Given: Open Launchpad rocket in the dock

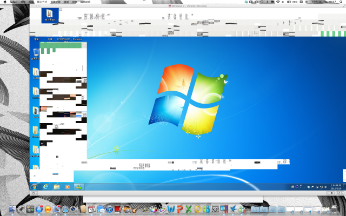Looking at the screenshot, I should [21, 209].
